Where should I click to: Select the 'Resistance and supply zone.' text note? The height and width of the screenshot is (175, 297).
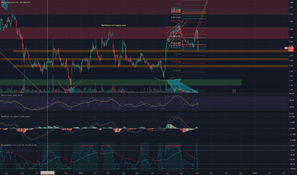tap(114, 25)
